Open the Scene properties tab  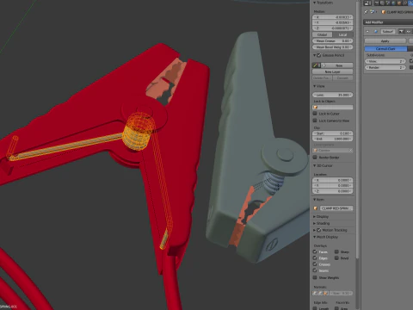pos(388,3)
